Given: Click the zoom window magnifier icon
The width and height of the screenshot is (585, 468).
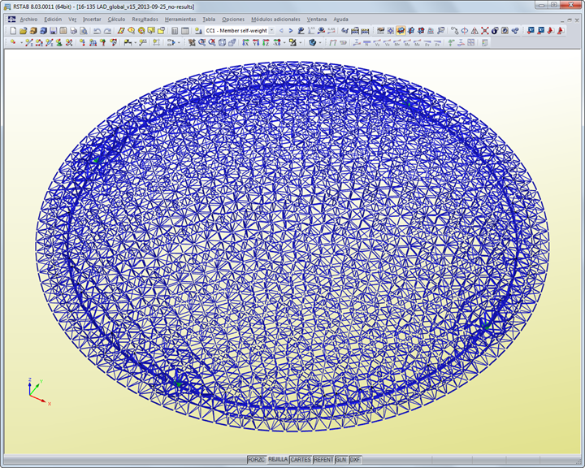Looking at the screenshot, I should tap(201, 42).
